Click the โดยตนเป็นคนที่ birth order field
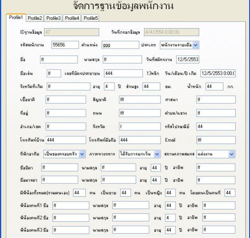Viewport: 250px width, 238px height. click(230, 193)
